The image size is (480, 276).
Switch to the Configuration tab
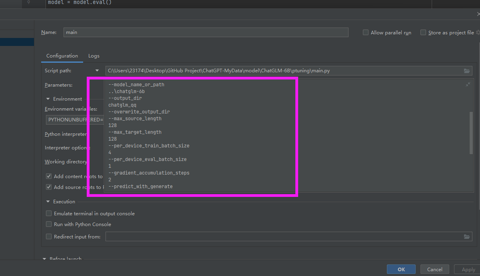62,56
